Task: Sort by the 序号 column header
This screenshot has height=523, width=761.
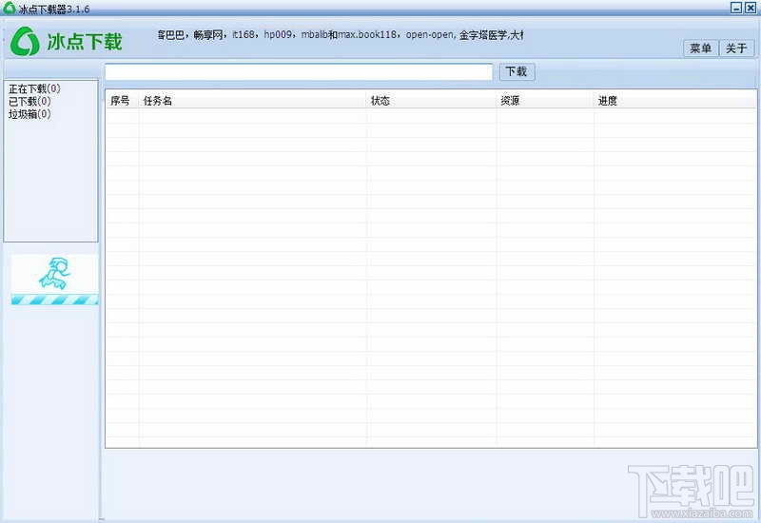Action: (123, 101)
